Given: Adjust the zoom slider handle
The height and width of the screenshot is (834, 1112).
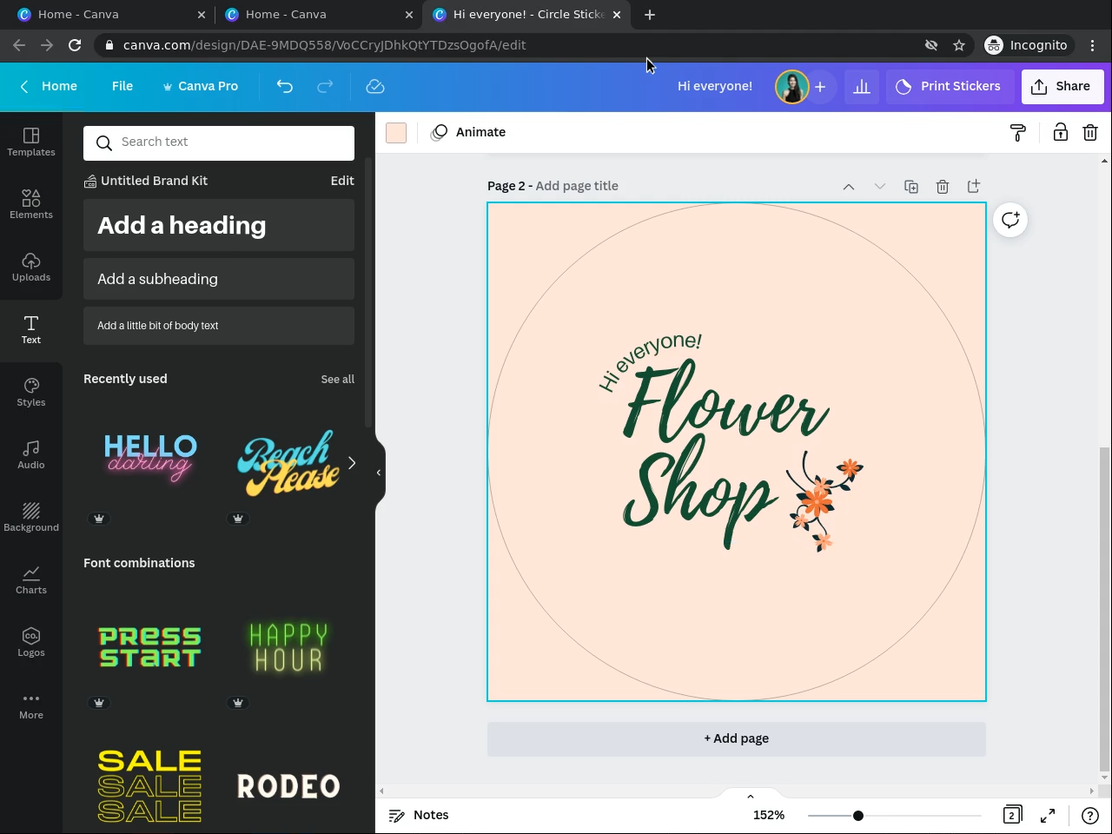Looking at the screenshot, I should [x=857, y=815].
